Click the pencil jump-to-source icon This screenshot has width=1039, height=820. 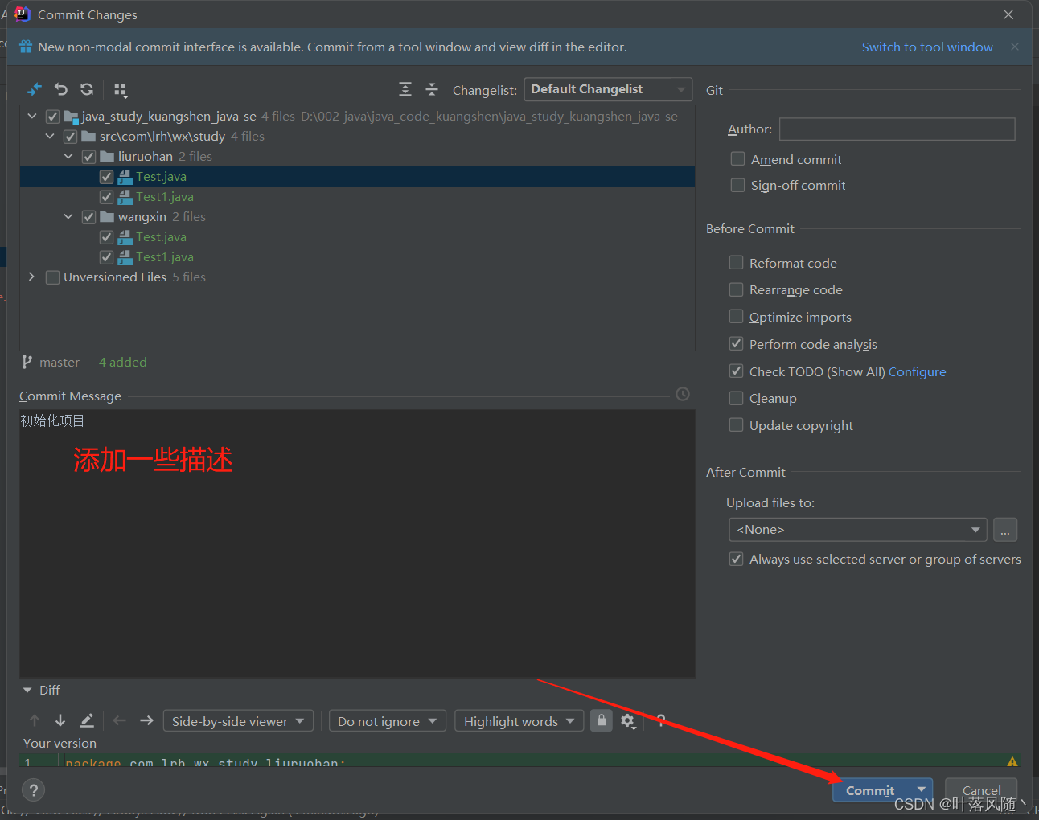point(87,720)
